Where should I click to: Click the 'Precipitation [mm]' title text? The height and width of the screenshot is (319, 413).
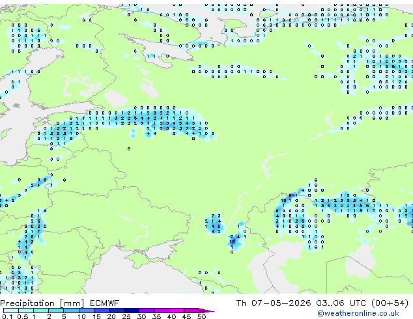click(x=42, y=303)
